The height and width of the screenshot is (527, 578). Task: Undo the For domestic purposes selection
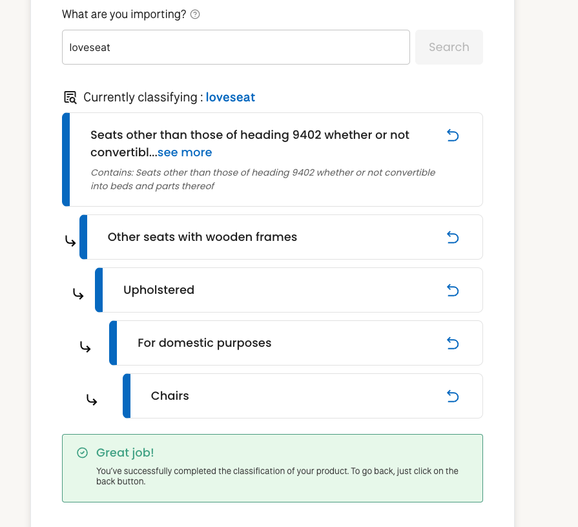click(x=453, y=344)
